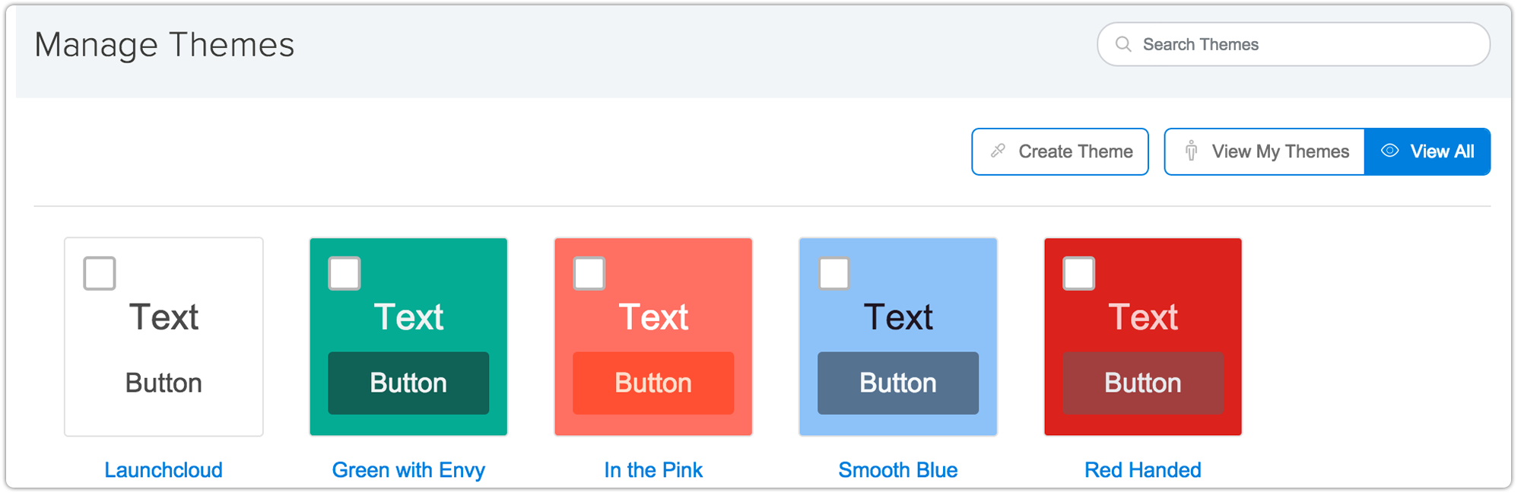Toggle the Smooth Blue theme checkbox
The image size is (1524, 496).
click(x=834, y=274)
